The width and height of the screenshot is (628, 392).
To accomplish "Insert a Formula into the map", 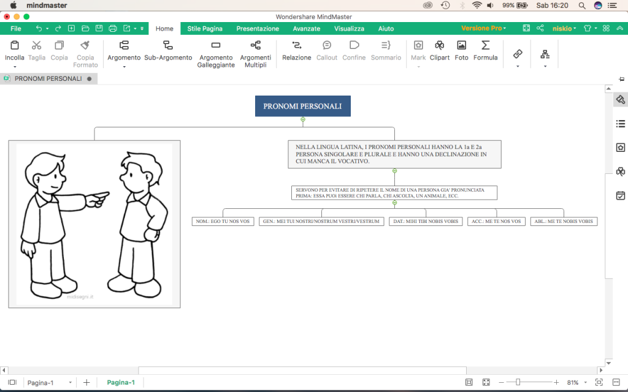I will [485, 52].
